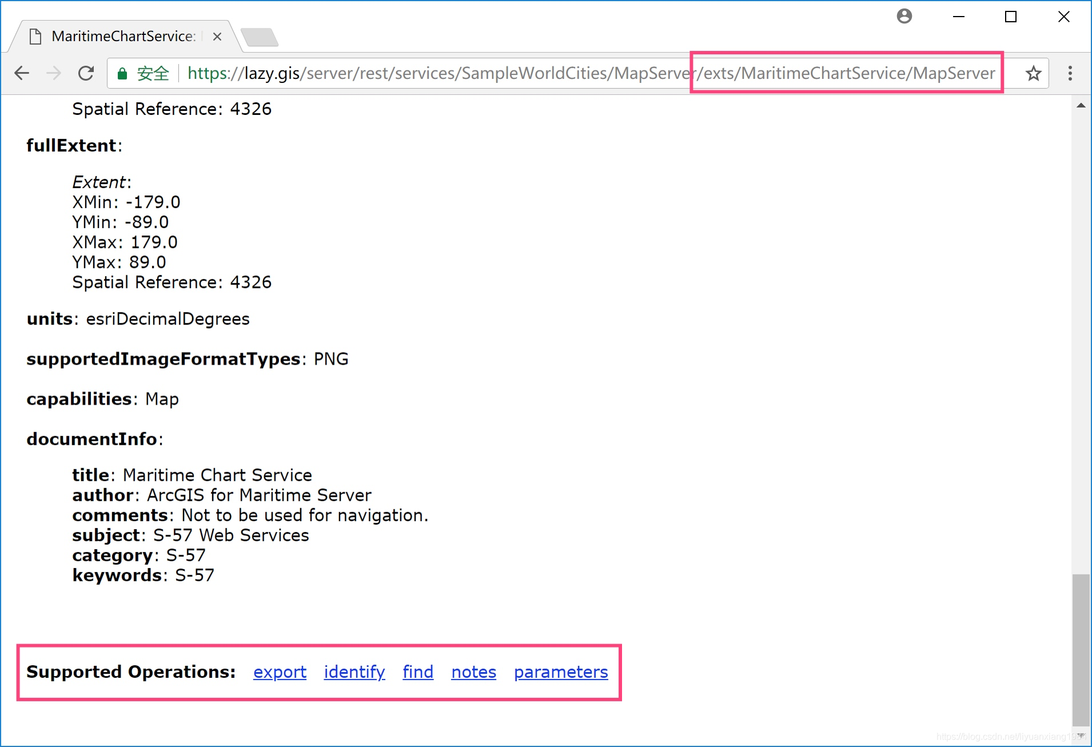1092x747 pixels.
Task: Click 'supportedImageFormatTypes: PNG' text
Action: (x=188, y=359)
